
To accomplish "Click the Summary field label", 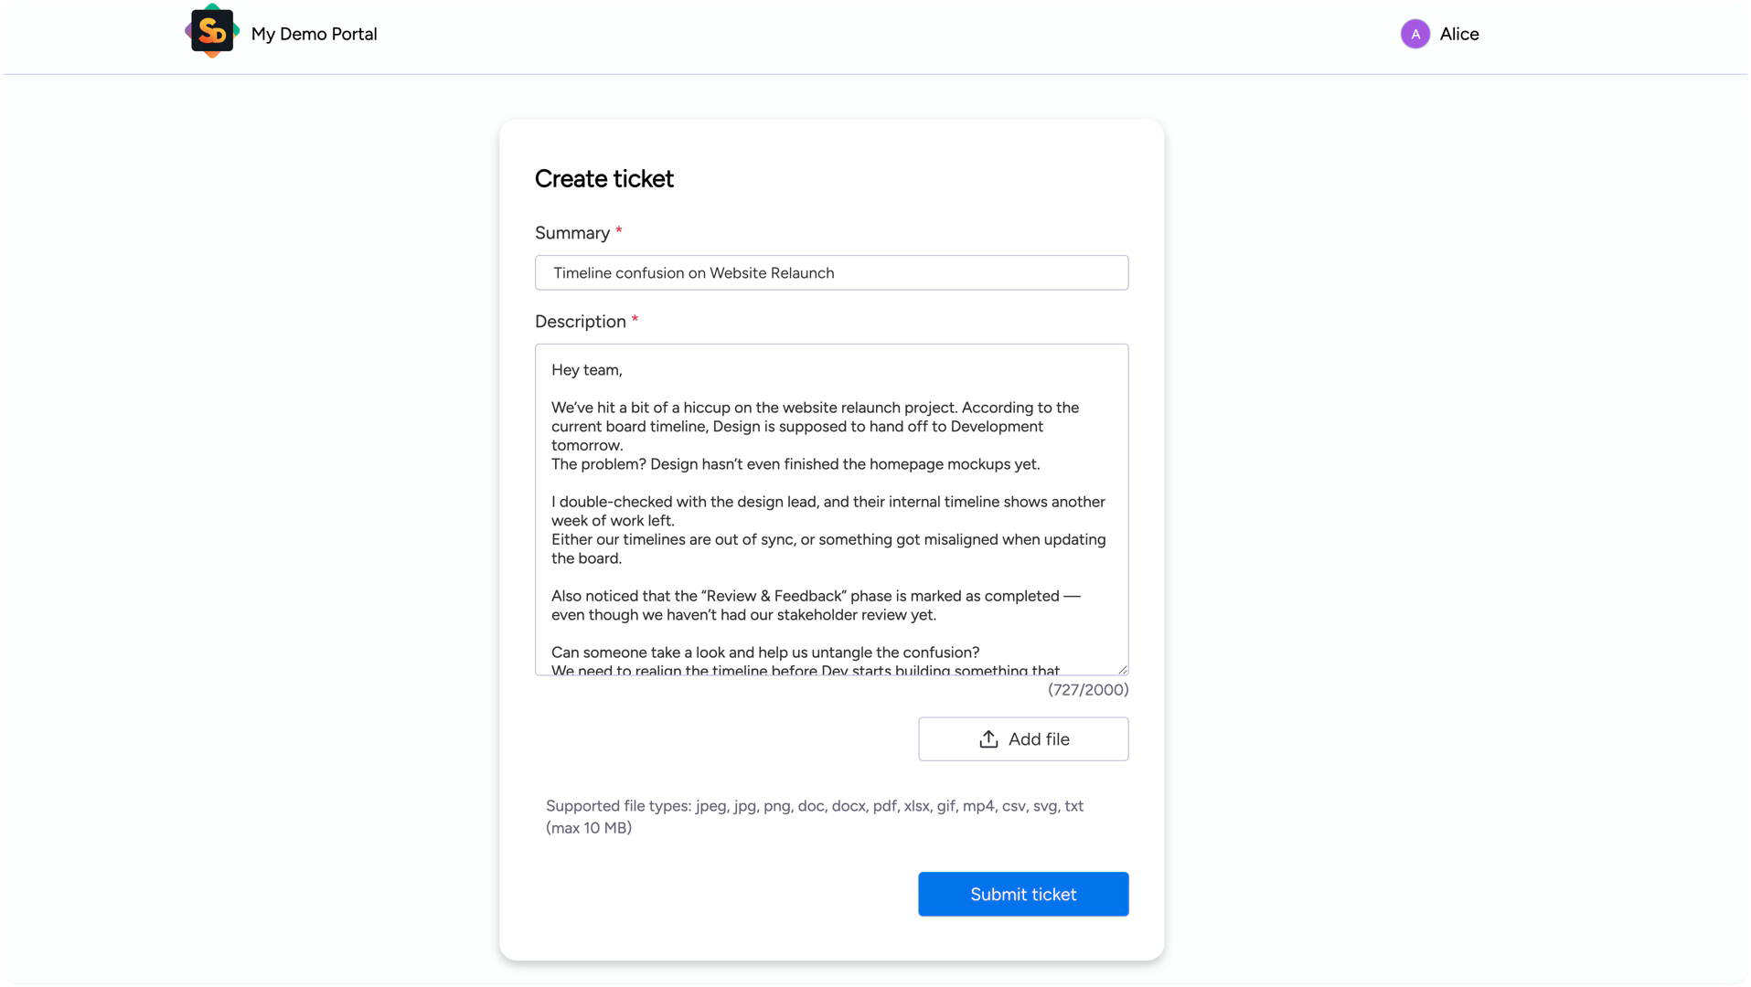I will [571, 233].
